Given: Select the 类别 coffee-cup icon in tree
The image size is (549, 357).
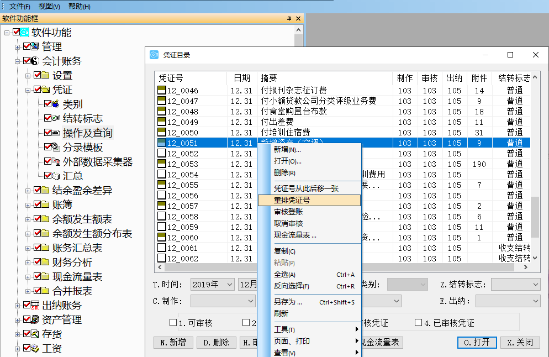Looking at the screenshot, I should [56, 104].
